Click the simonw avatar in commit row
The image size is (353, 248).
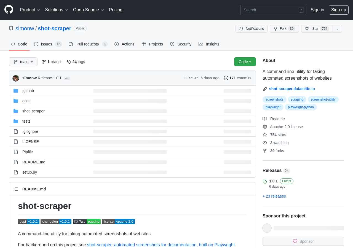pyautogui.click(x=16, y=78)
